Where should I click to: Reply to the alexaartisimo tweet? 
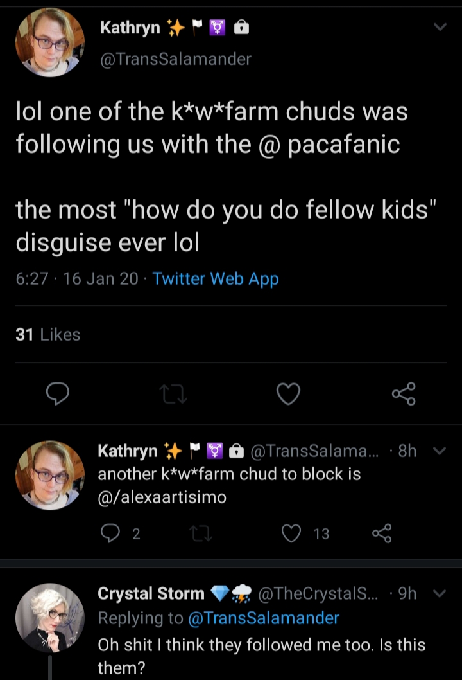(x=110, y=533)
